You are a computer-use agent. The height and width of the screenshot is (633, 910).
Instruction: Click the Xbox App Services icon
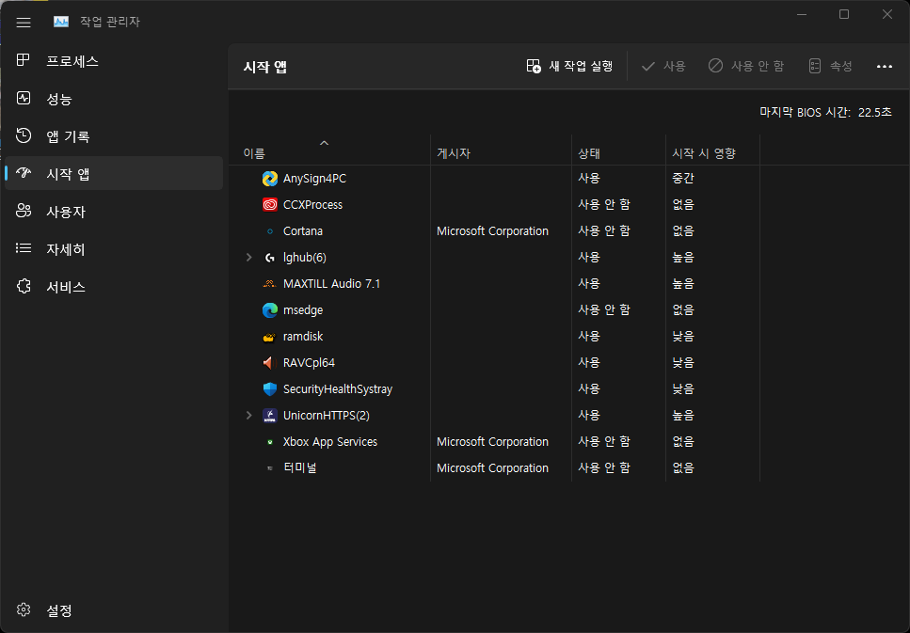[x=270, y=442]
